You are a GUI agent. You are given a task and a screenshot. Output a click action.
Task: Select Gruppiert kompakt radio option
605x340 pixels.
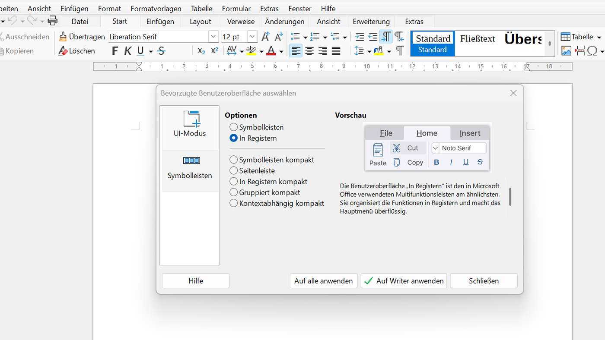point(265,192)
